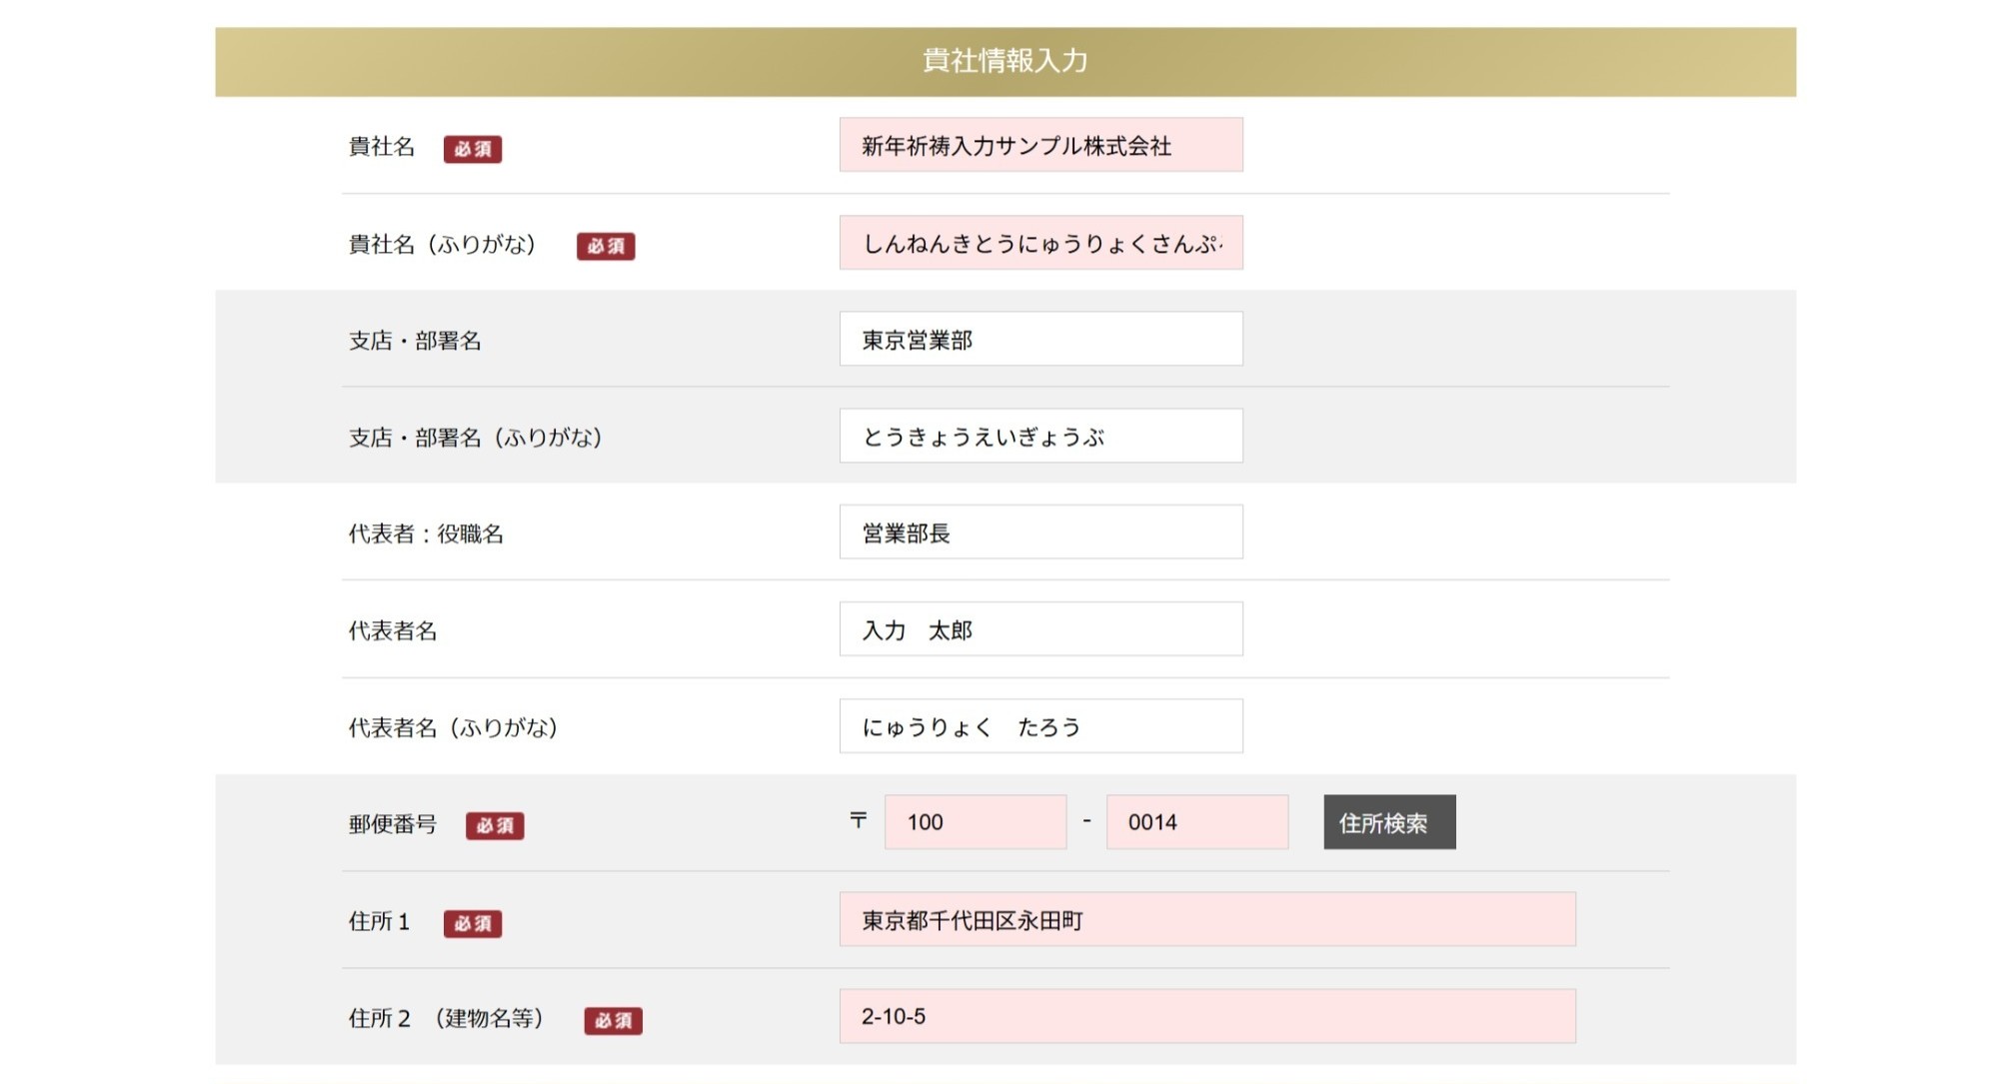Click the 必須 badge beside 貴社名 label

coord(473,149)
